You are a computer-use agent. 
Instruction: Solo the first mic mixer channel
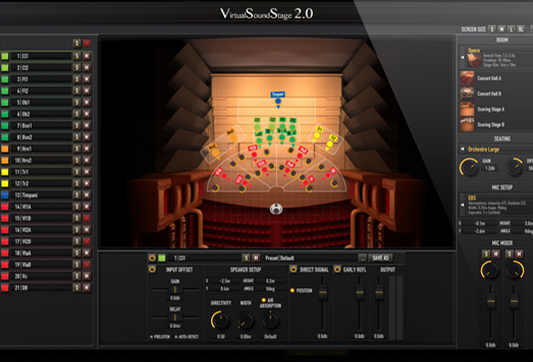[486, 254]
